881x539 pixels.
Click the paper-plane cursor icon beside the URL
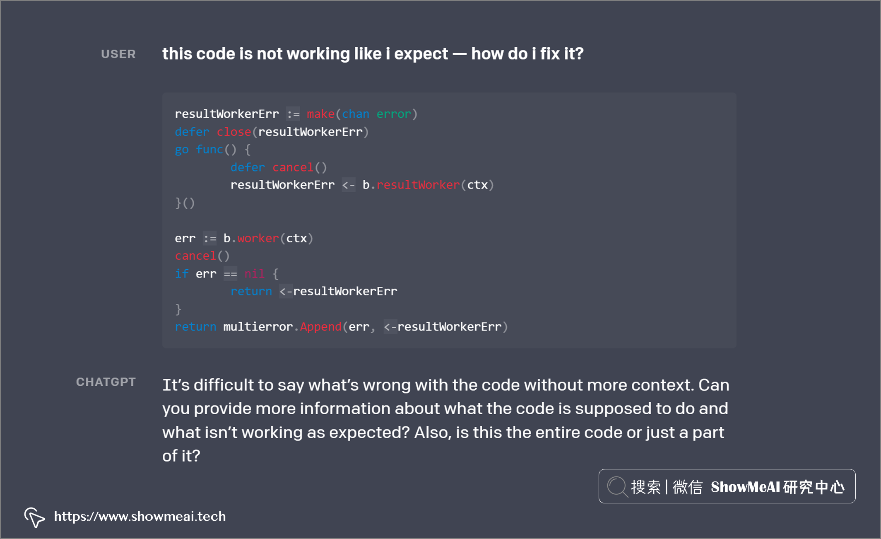click(34, 517)
